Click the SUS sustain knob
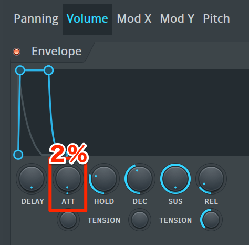 pyautogui.click(x=175, y=179)
